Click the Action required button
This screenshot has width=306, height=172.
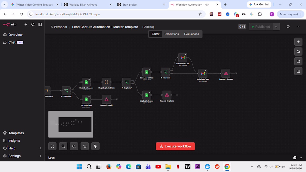coord(290,14)
